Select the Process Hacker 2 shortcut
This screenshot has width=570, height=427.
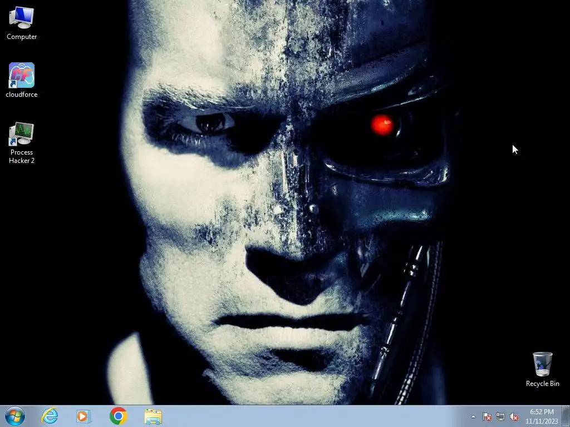pos(22,143)
